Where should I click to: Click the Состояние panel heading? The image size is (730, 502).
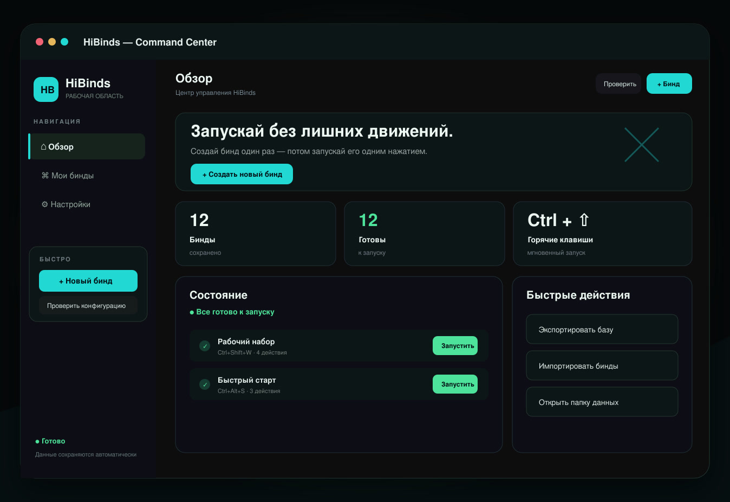tap(218, 295)
